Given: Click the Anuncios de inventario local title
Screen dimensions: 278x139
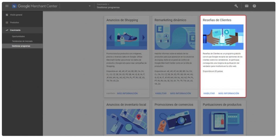Looking at the screenshot, I should click(126, 105).
